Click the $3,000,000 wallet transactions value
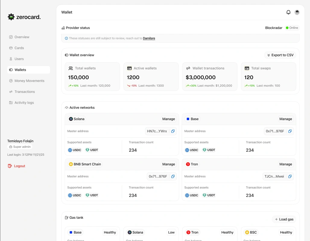Screen dimensions: 310x241 tap(201, 78)
